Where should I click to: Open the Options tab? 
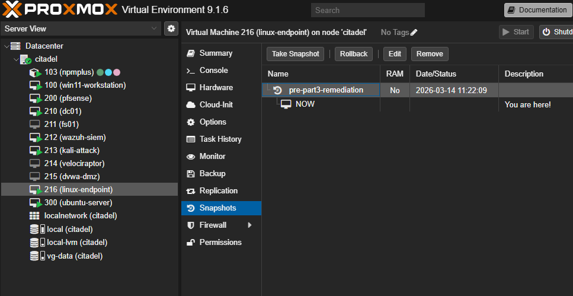pos(222,122)
